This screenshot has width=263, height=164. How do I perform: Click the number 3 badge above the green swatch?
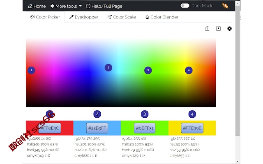145,114
